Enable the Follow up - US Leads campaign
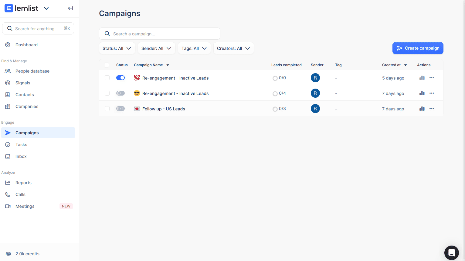This screenshot has width=465, height=261. tap(120, 108)
